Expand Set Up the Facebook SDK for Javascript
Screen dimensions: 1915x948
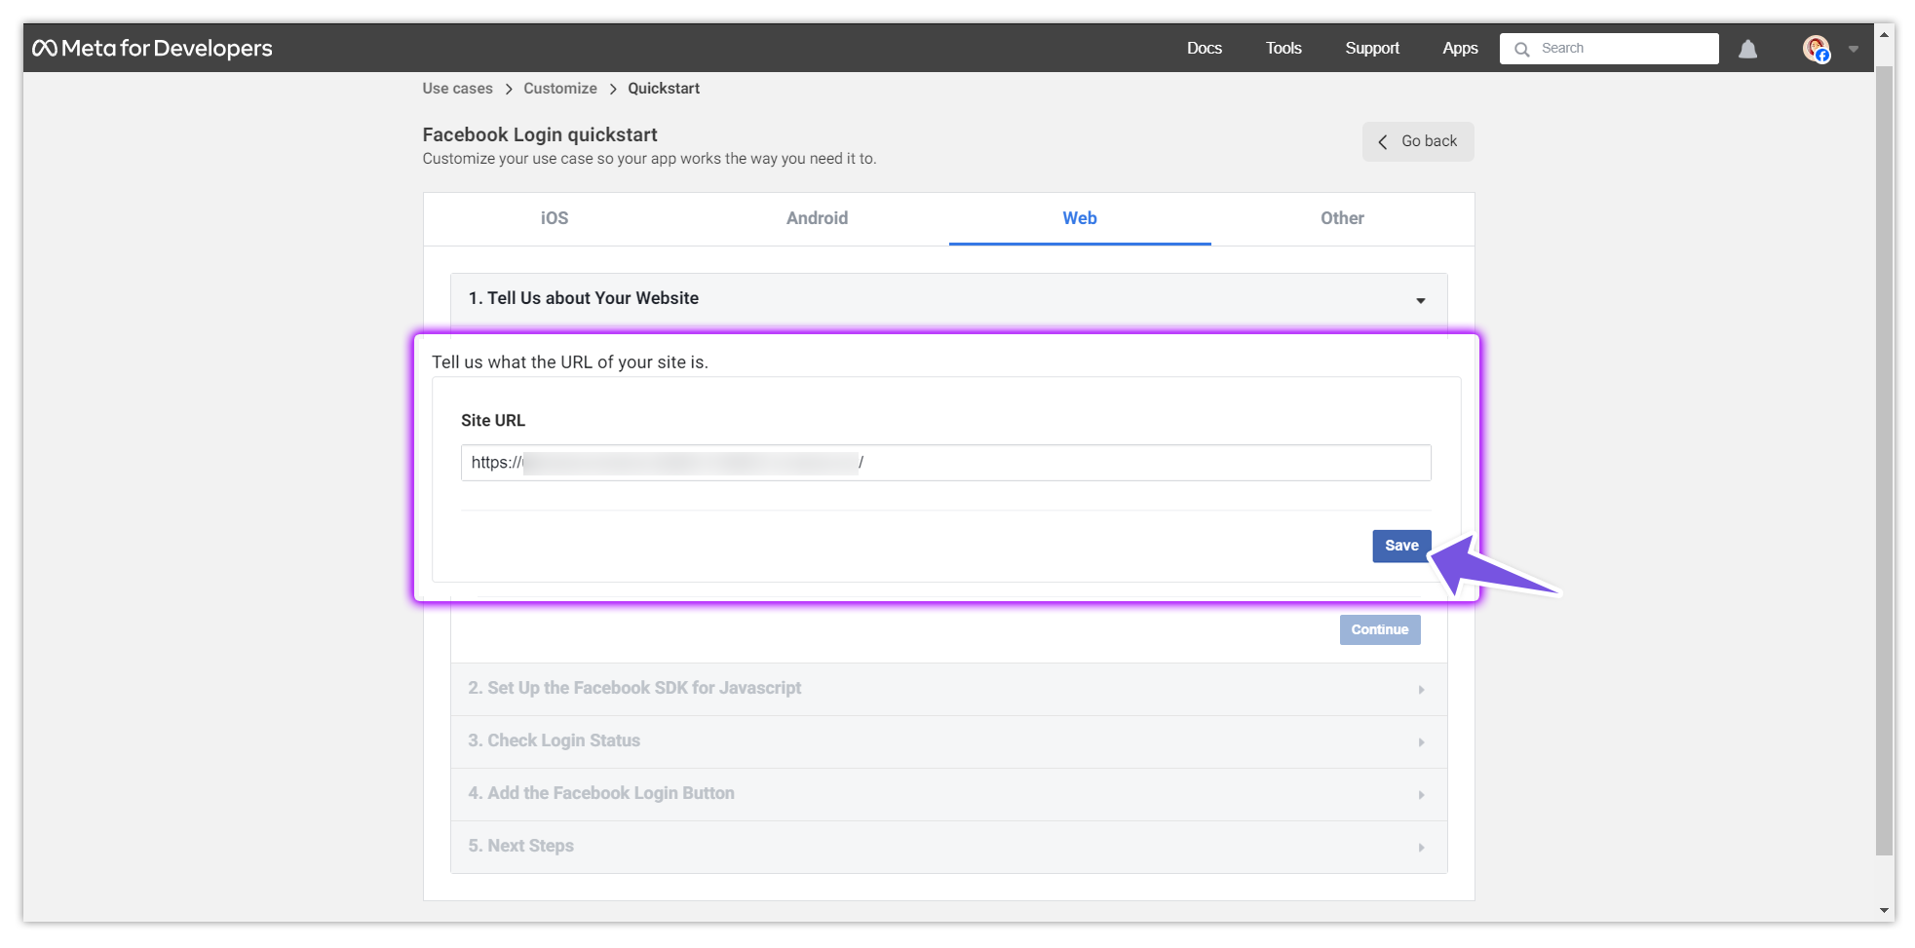coord(1420,689)
